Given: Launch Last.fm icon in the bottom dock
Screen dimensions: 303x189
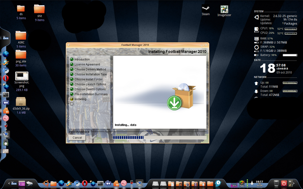Looking at the screenshot, I should point(124,183).
